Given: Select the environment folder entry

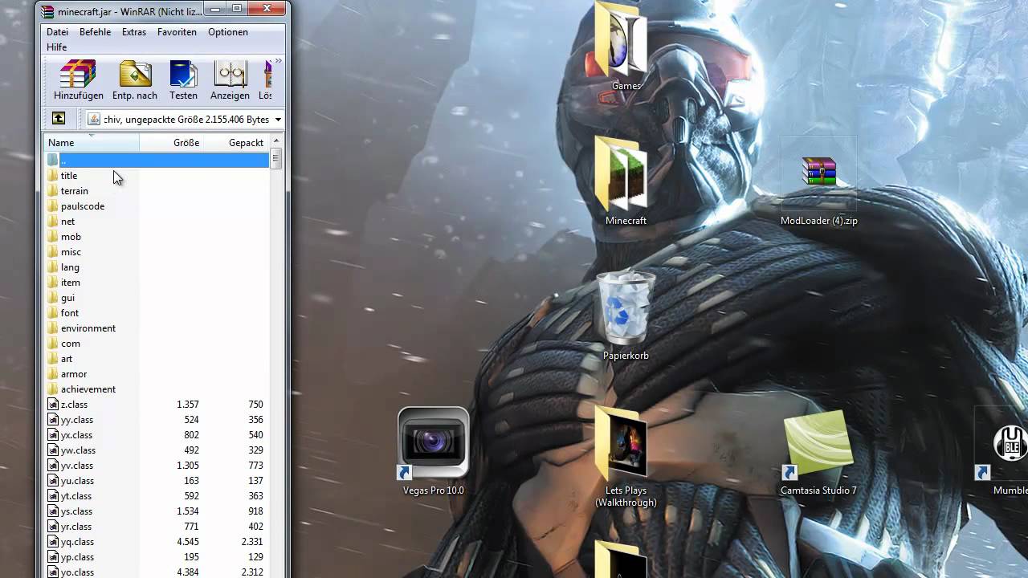Looking at the screenshot, I should click(x=81, y=328).
